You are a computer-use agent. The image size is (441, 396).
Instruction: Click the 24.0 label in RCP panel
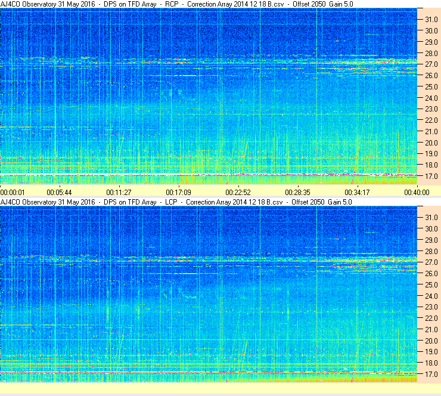[431, 98]
